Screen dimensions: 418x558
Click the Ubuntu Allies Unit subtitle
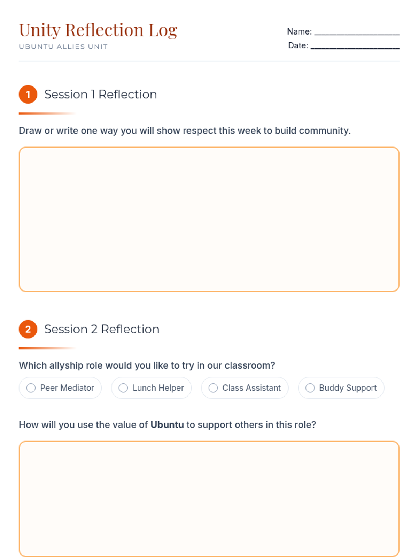click(x=63, y=47)
